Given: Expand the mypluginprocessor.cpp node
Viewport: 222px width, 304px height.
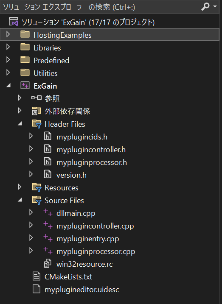Looking at the screenshot, I should [x=31, y=251].
